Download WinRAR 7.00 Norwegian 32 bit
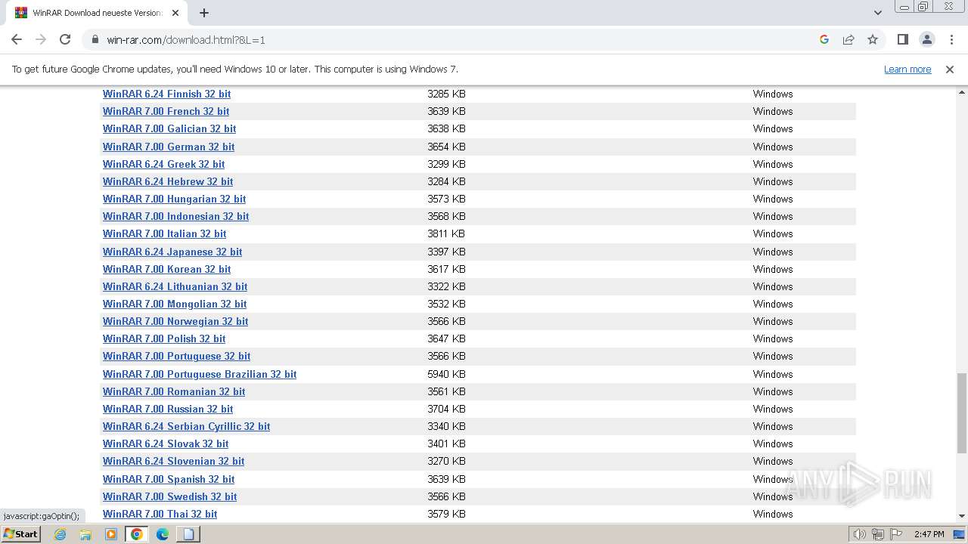The image size is (968, 544). click(175, 321)
